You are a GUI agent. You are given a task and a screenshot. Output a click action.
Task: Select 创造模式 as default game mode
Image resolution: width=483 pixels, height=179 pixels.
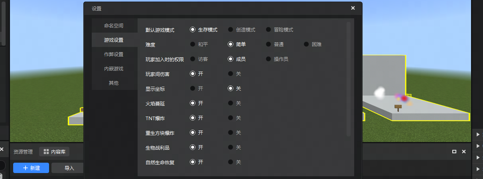[x=231, y=30]
